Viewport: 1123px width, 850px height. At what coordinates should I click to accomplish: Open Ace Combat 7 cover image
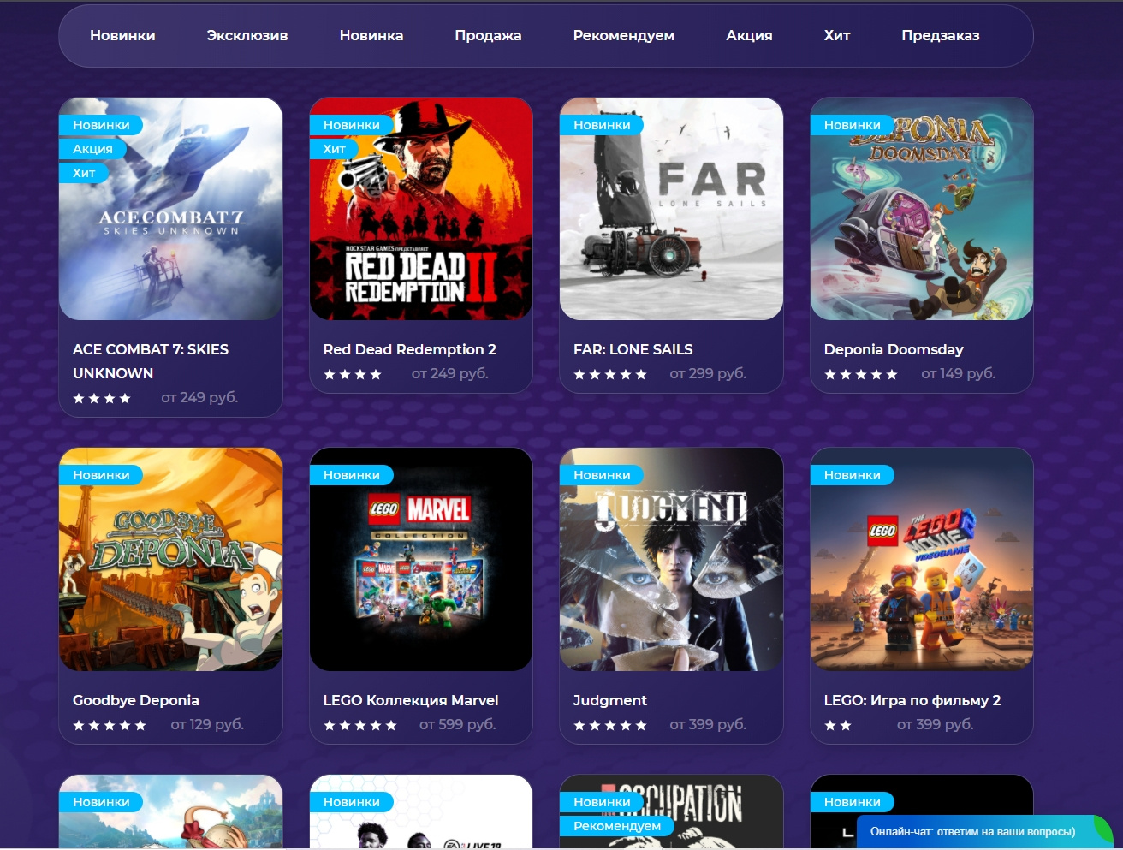170,209
